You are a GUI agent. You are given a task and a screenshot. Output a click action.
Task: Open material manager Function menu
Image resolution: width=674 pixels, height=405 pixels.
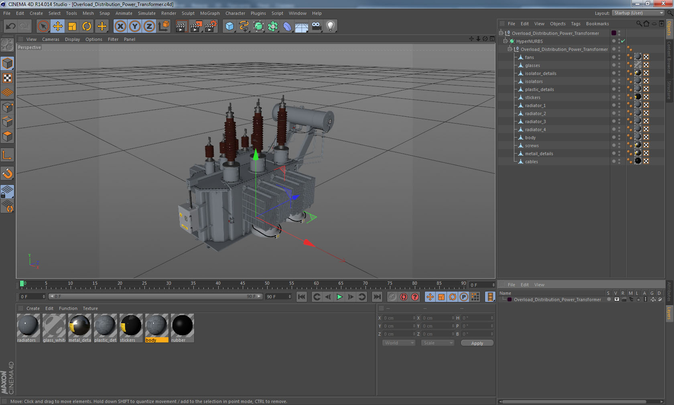[68, 308]
